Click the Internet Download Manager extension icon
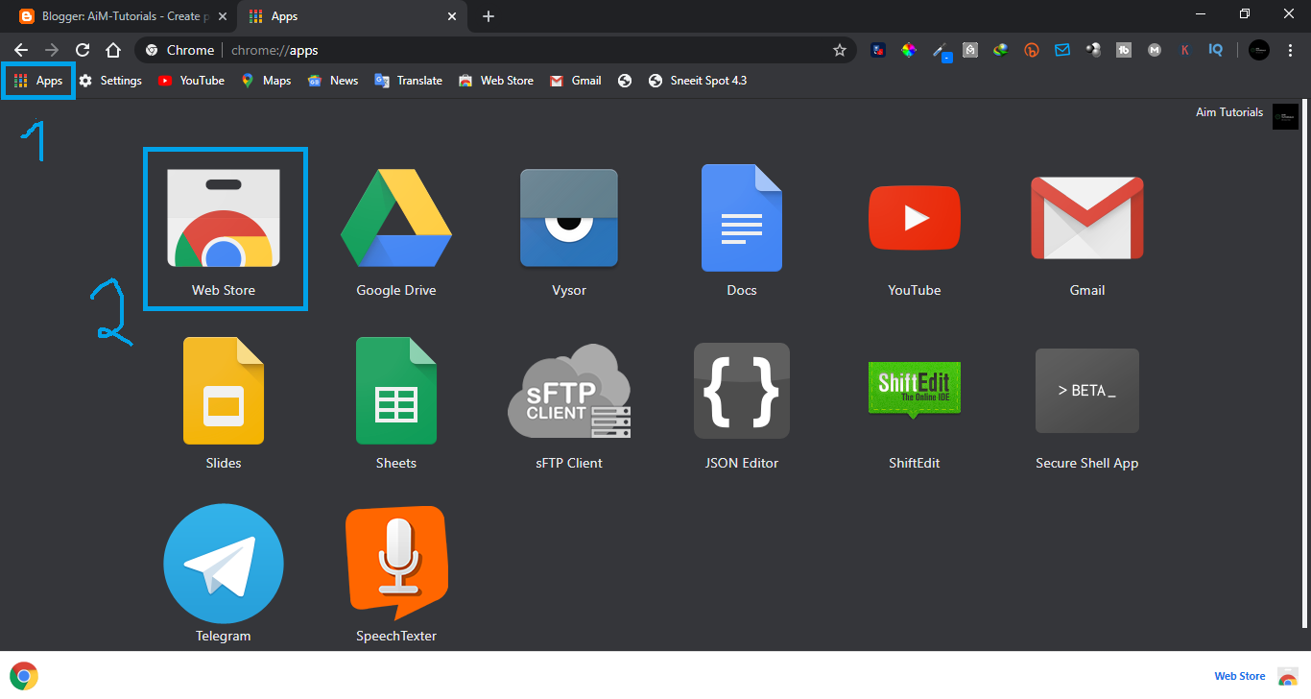1311x699 pixels. [1001, 50]
